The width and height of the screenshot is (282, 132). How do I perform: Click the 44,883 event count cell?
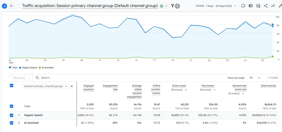180,115
